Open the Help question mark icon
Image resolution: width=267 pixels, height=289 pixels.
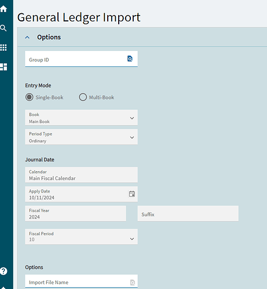point(3,271)
